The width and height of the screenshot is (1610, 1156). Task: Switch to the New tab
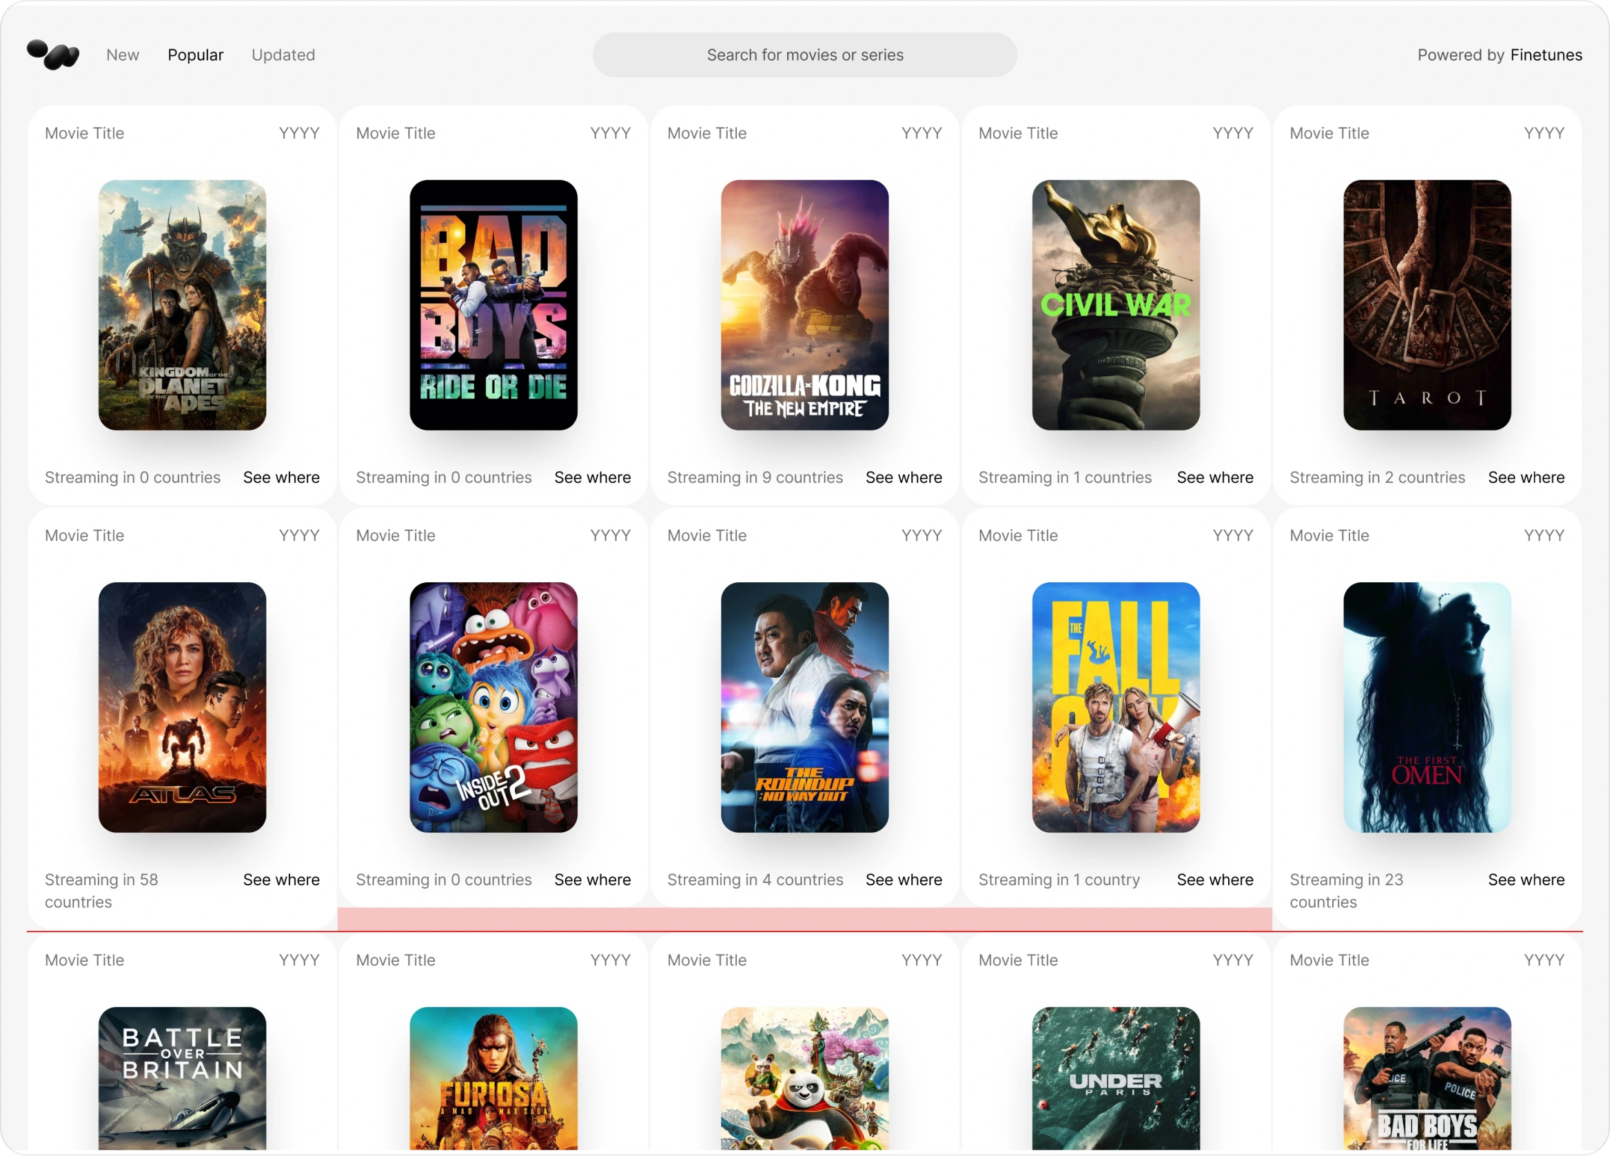[x=122, y=54]
